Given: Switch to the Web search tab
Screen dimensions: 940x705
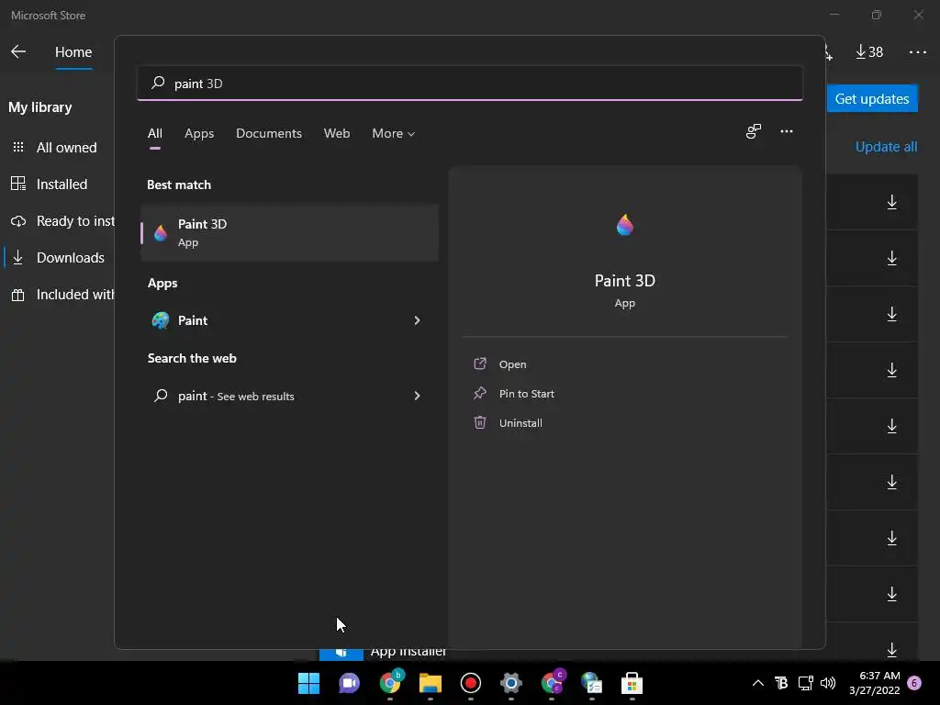Looking at the screenshot, I should 336,133.
